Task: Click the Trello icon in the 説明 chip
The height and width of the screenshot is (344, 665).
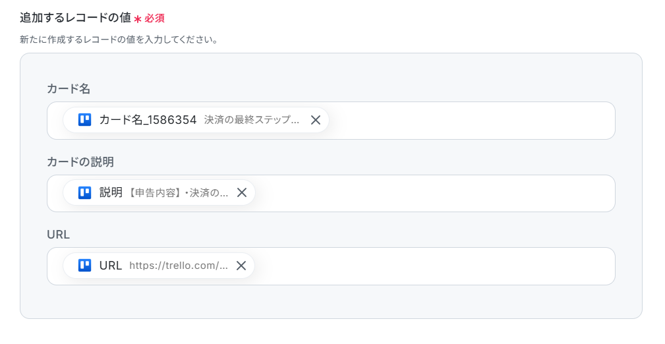Action: (84, 192)
